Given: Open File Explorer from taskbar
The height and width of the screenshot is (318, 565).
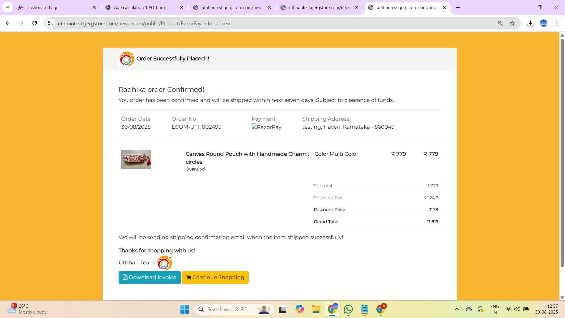Looking at the screenshot, I should point(316,309).
